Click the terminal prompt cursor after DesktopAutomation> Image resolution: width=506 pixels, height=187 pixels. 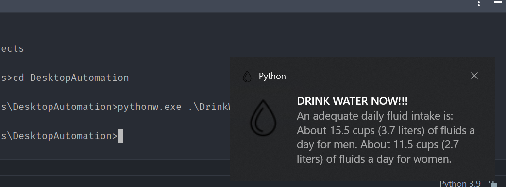pos(120,136)
